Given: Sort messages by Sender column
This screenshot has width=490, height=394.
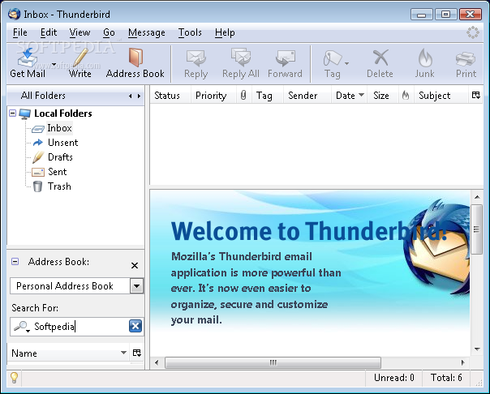Looking at the screenshot, I should coord(307,96).
